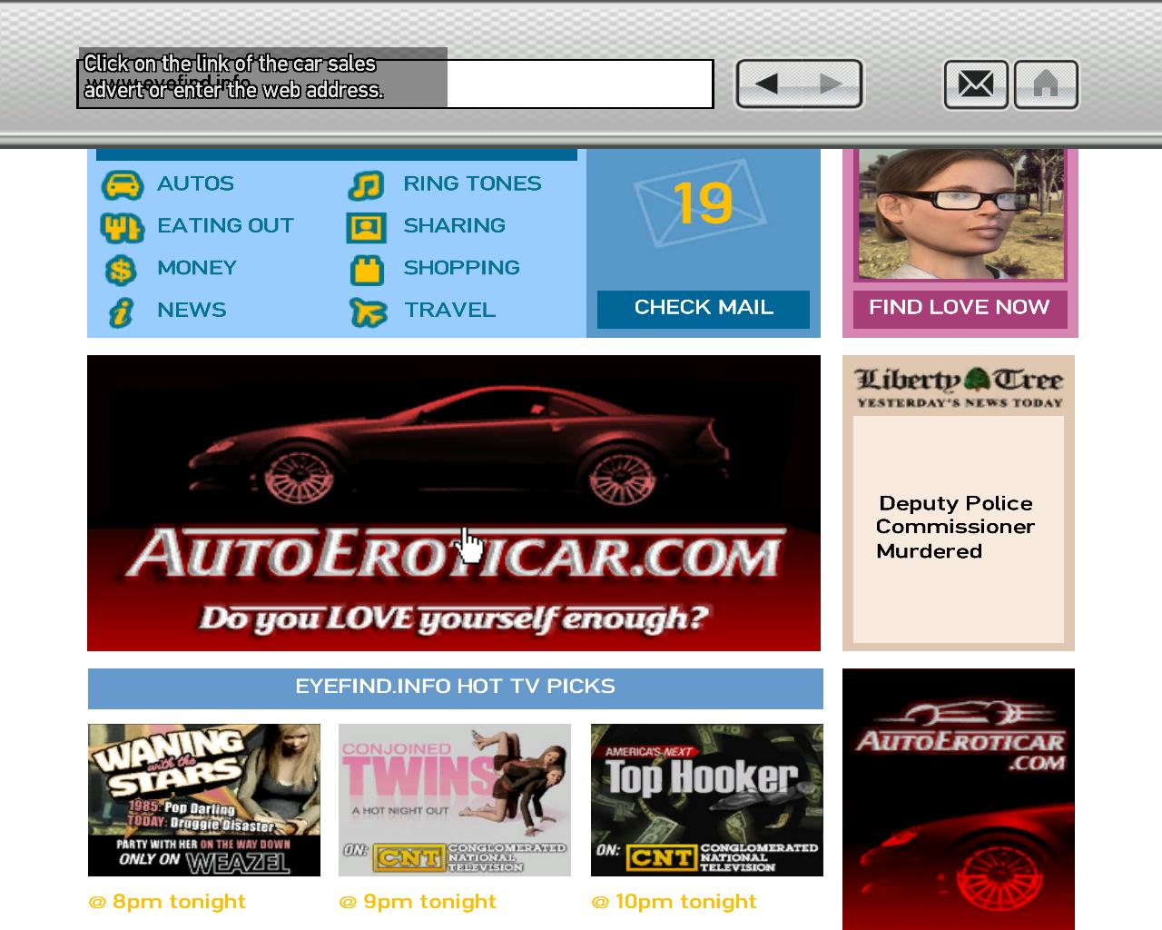Image resolution: width=1162 pixels, height=930 pixels.
Task: Open the TRAVEL category link
Action: click(449, 310)
